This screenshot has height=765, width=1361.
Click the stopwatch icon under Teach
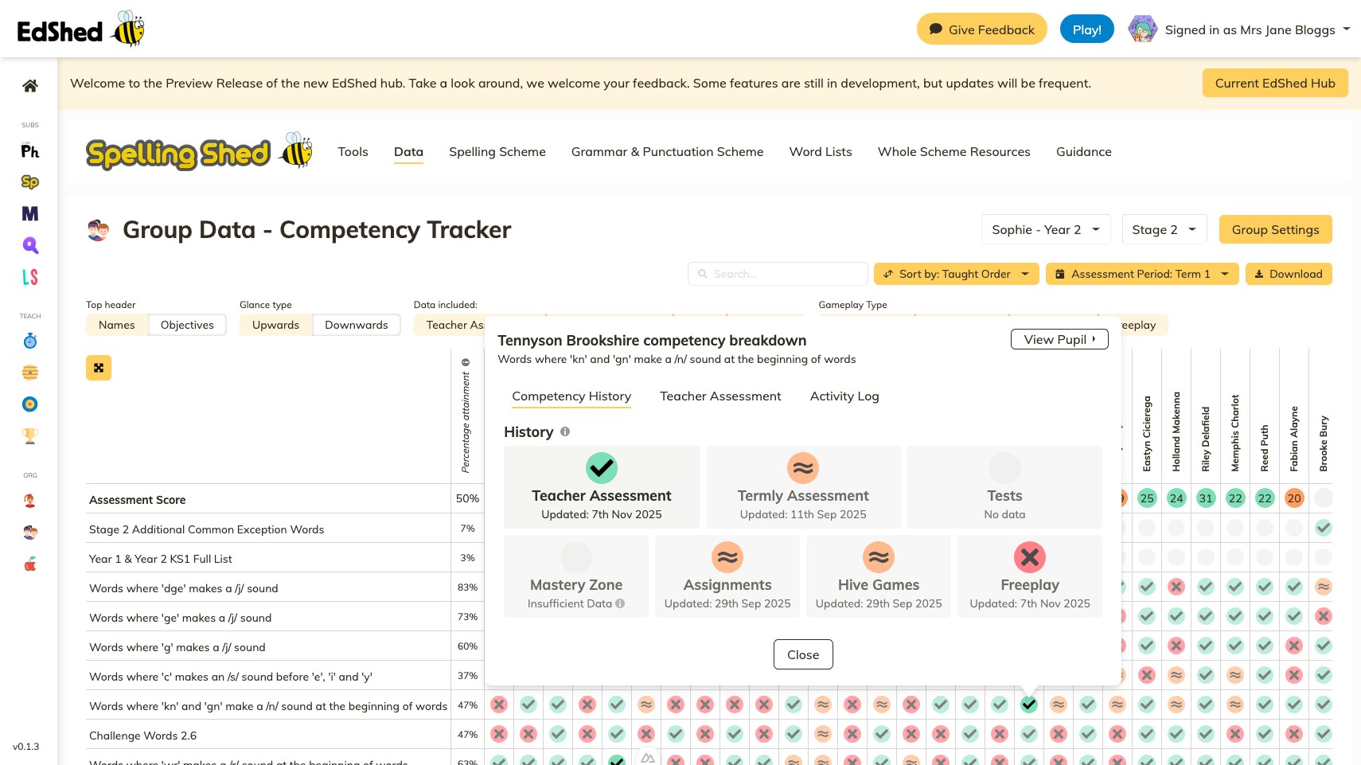30,341
